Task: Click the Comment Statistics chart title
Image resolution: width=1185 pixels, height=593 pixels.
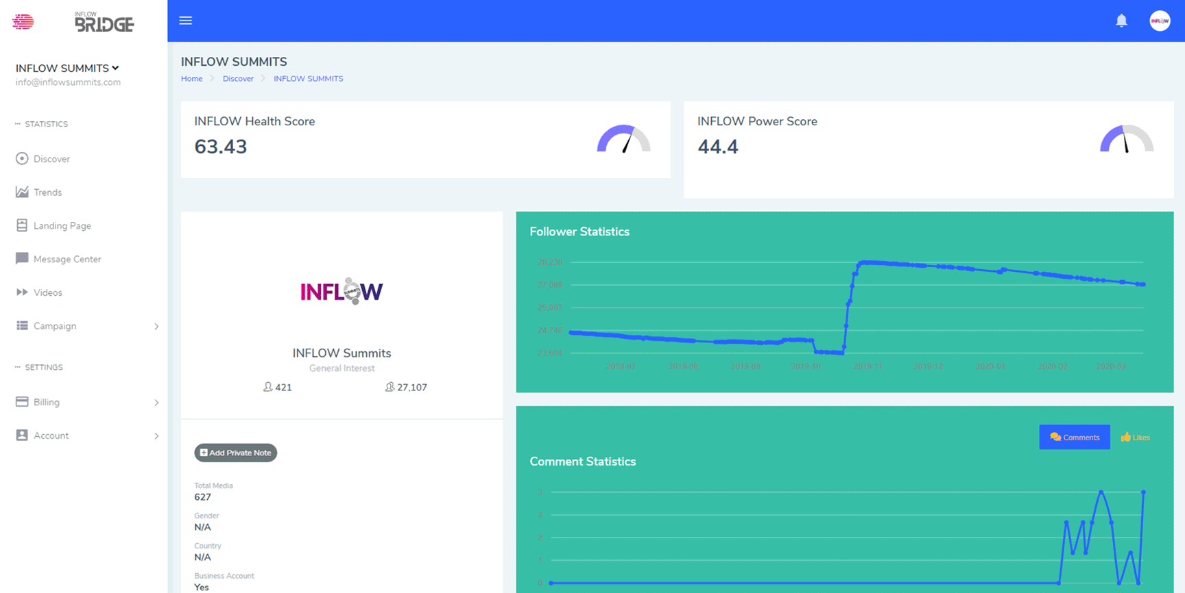Action: [x=583, y=462]
